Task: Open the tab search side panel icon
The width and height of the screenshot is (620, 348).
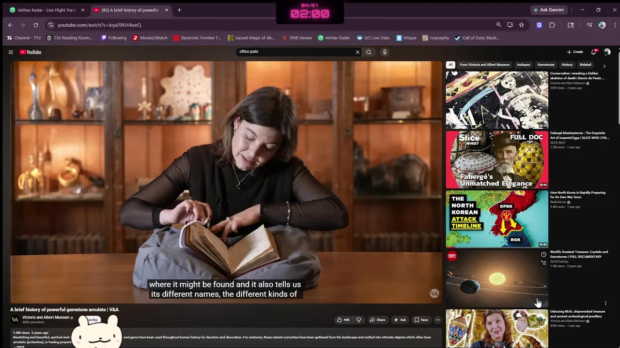Action: (571, 25)
